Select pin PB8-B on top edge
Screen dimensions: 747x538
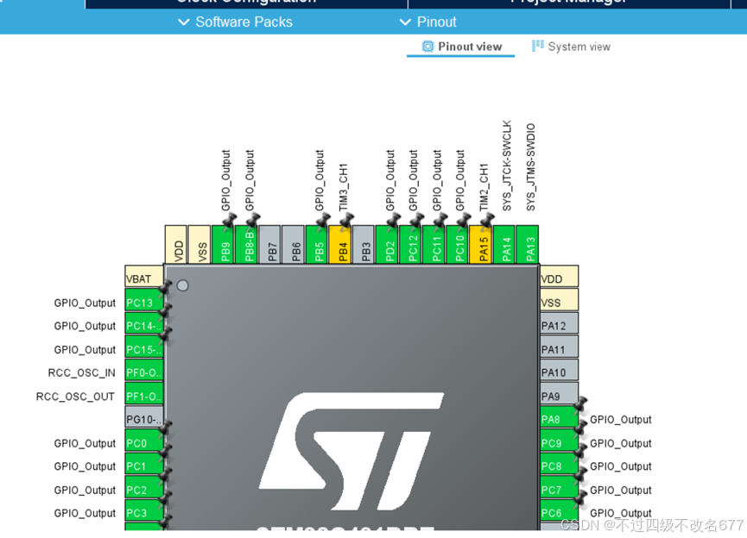[x=246, y=245]
